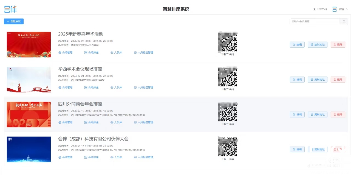Screen dimensions: 351x175
Task: Focus the 请输入会议名称 search field
Action: (x=315, y=21)
